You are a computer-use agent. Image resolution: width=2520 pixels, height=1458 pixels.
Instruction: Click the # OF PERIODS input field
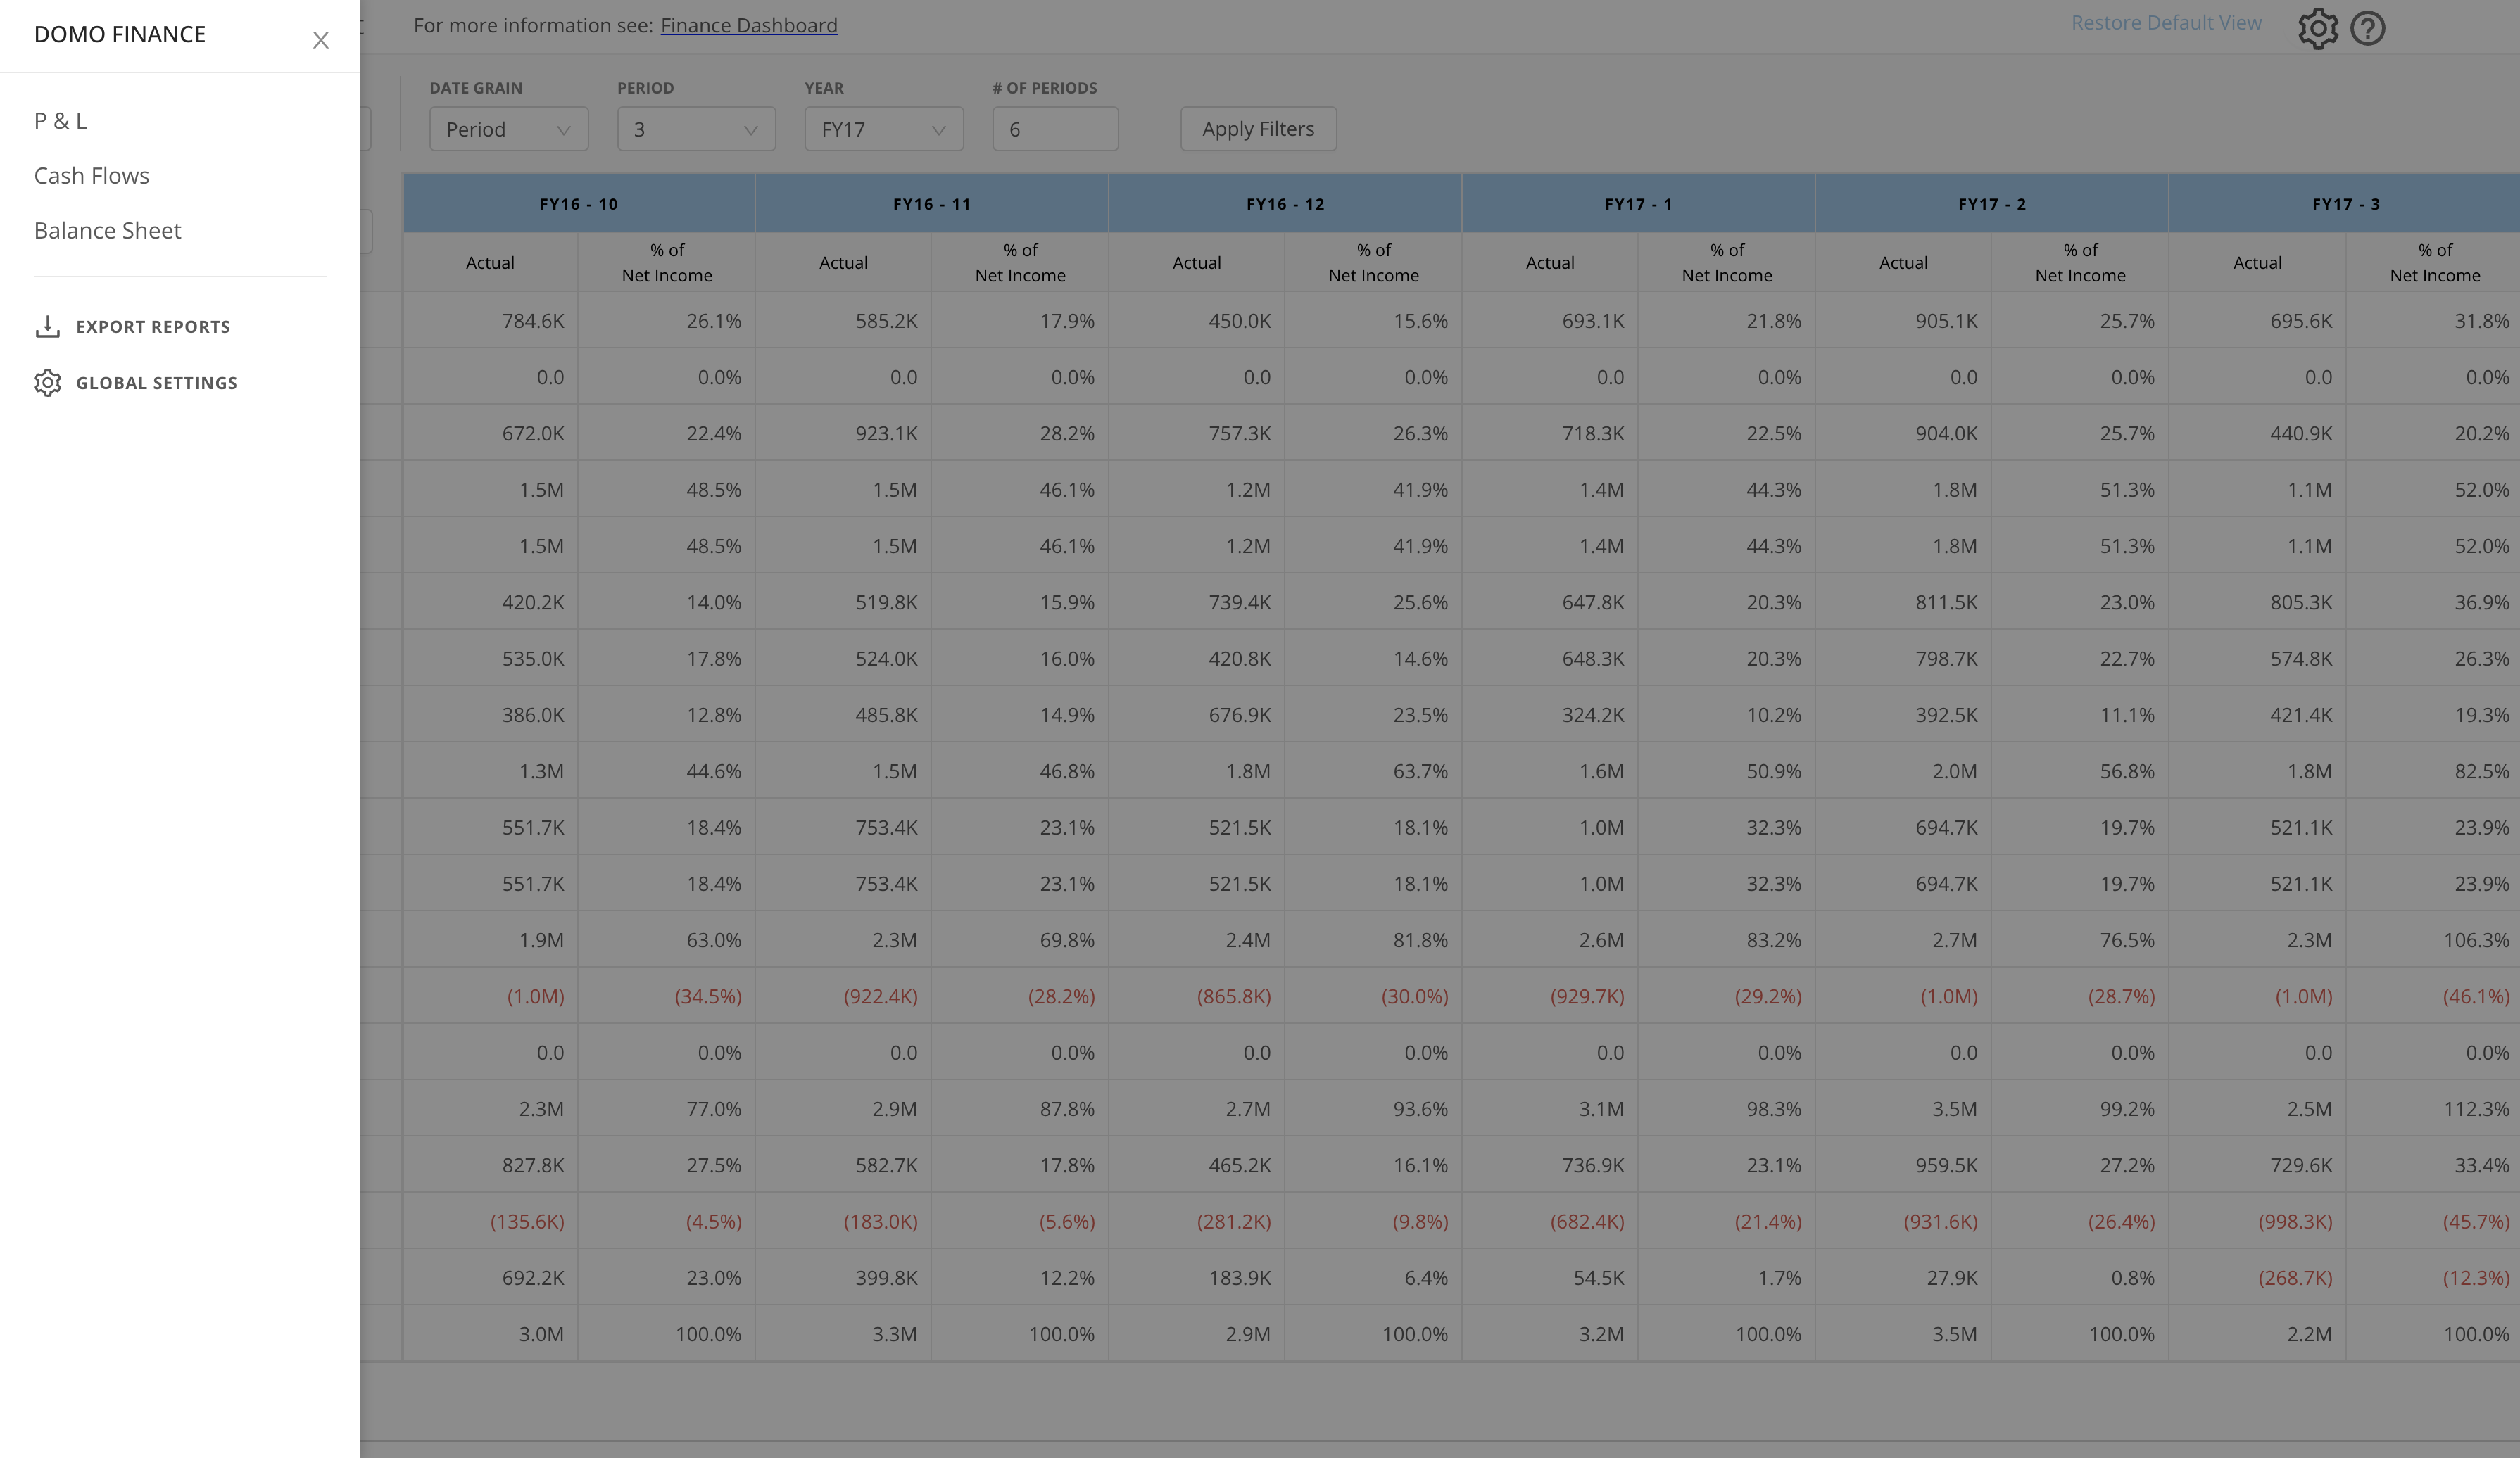[1055, 128]
